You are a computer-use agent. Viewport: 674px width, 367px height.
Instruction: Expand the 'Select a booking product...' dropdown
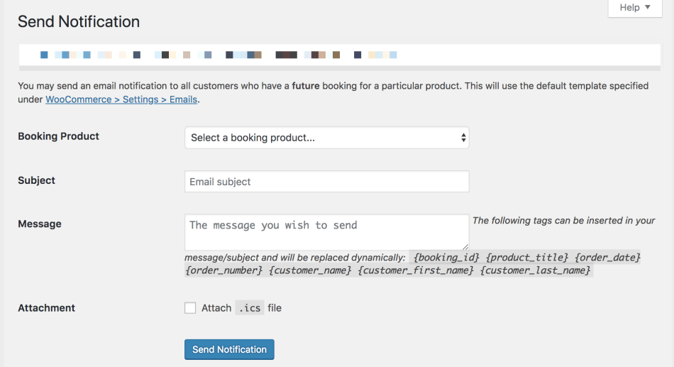326,138
